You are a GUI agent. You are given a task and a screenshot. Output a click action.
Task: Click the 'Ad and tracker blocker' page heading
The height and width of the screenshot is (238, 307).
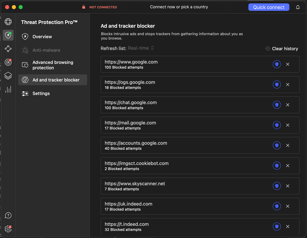[x=128, y=26]
